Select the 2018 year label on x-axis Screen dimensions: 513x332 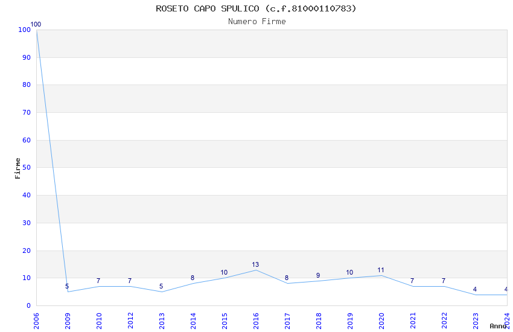pyautogui.click(x=319, y=321)
